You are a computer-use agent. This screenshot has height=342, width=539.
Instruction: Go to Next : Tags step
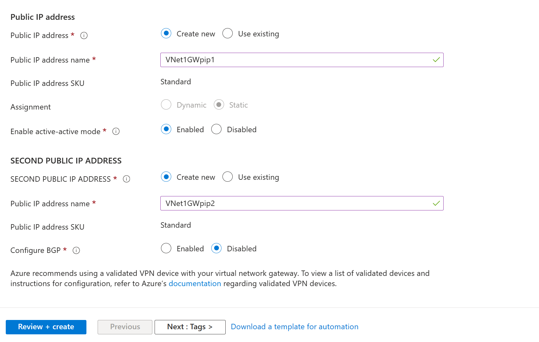[190, 327]
